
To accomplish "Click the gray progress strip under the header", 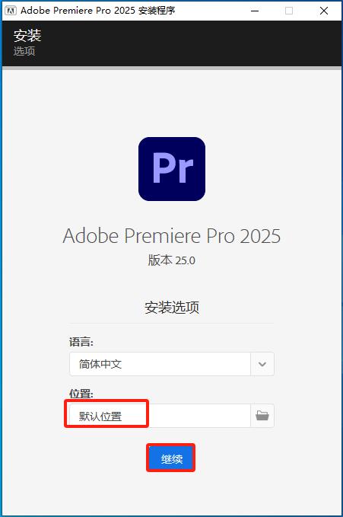I will click(x=172, y=69).
